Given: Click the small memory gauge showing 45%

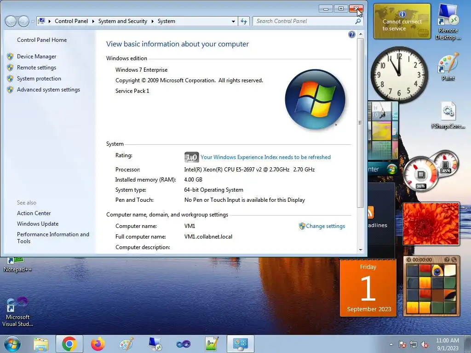Looking at the screenshot, I should [x=446, y=164].
